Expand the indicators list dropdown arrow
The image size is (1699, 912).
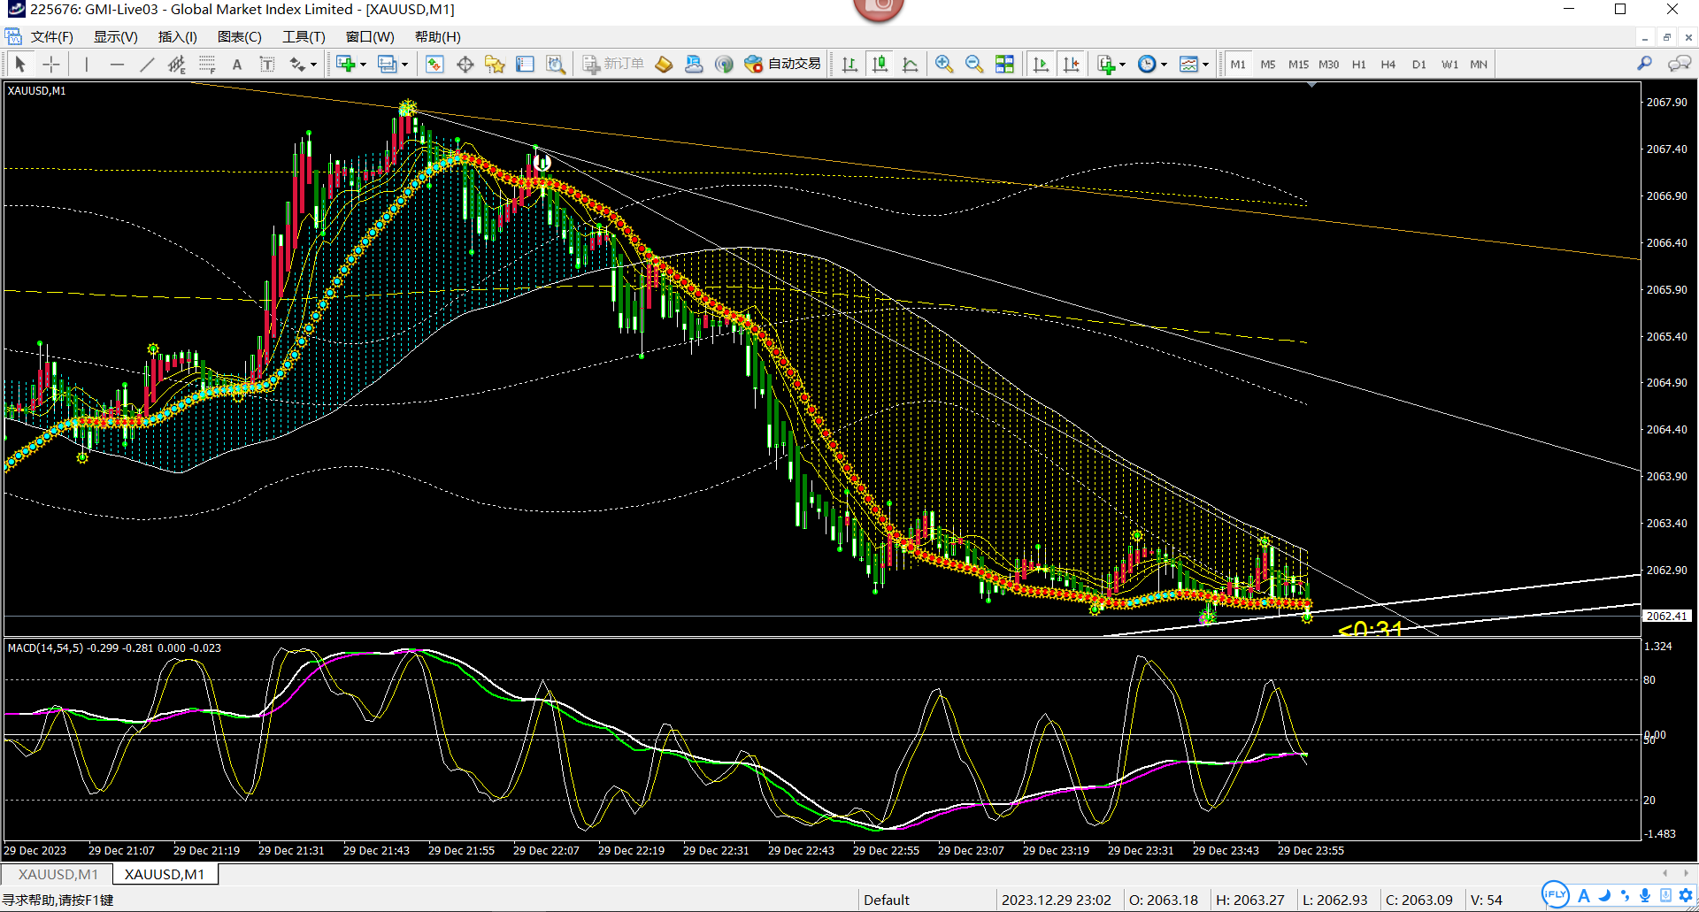coord(1123,65)
